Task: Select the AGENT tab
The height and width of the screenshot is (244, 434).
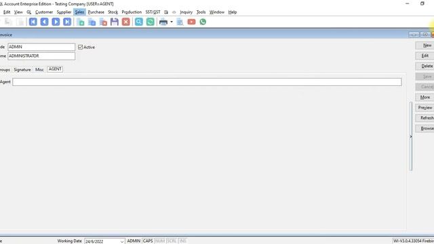Action: click(x=55, y=69)
